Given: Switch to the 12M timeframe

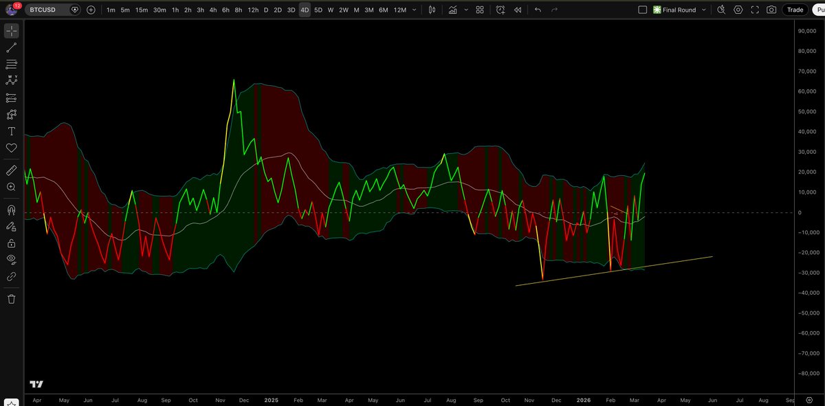Looking at the screenshot, I should click(399, 10).
